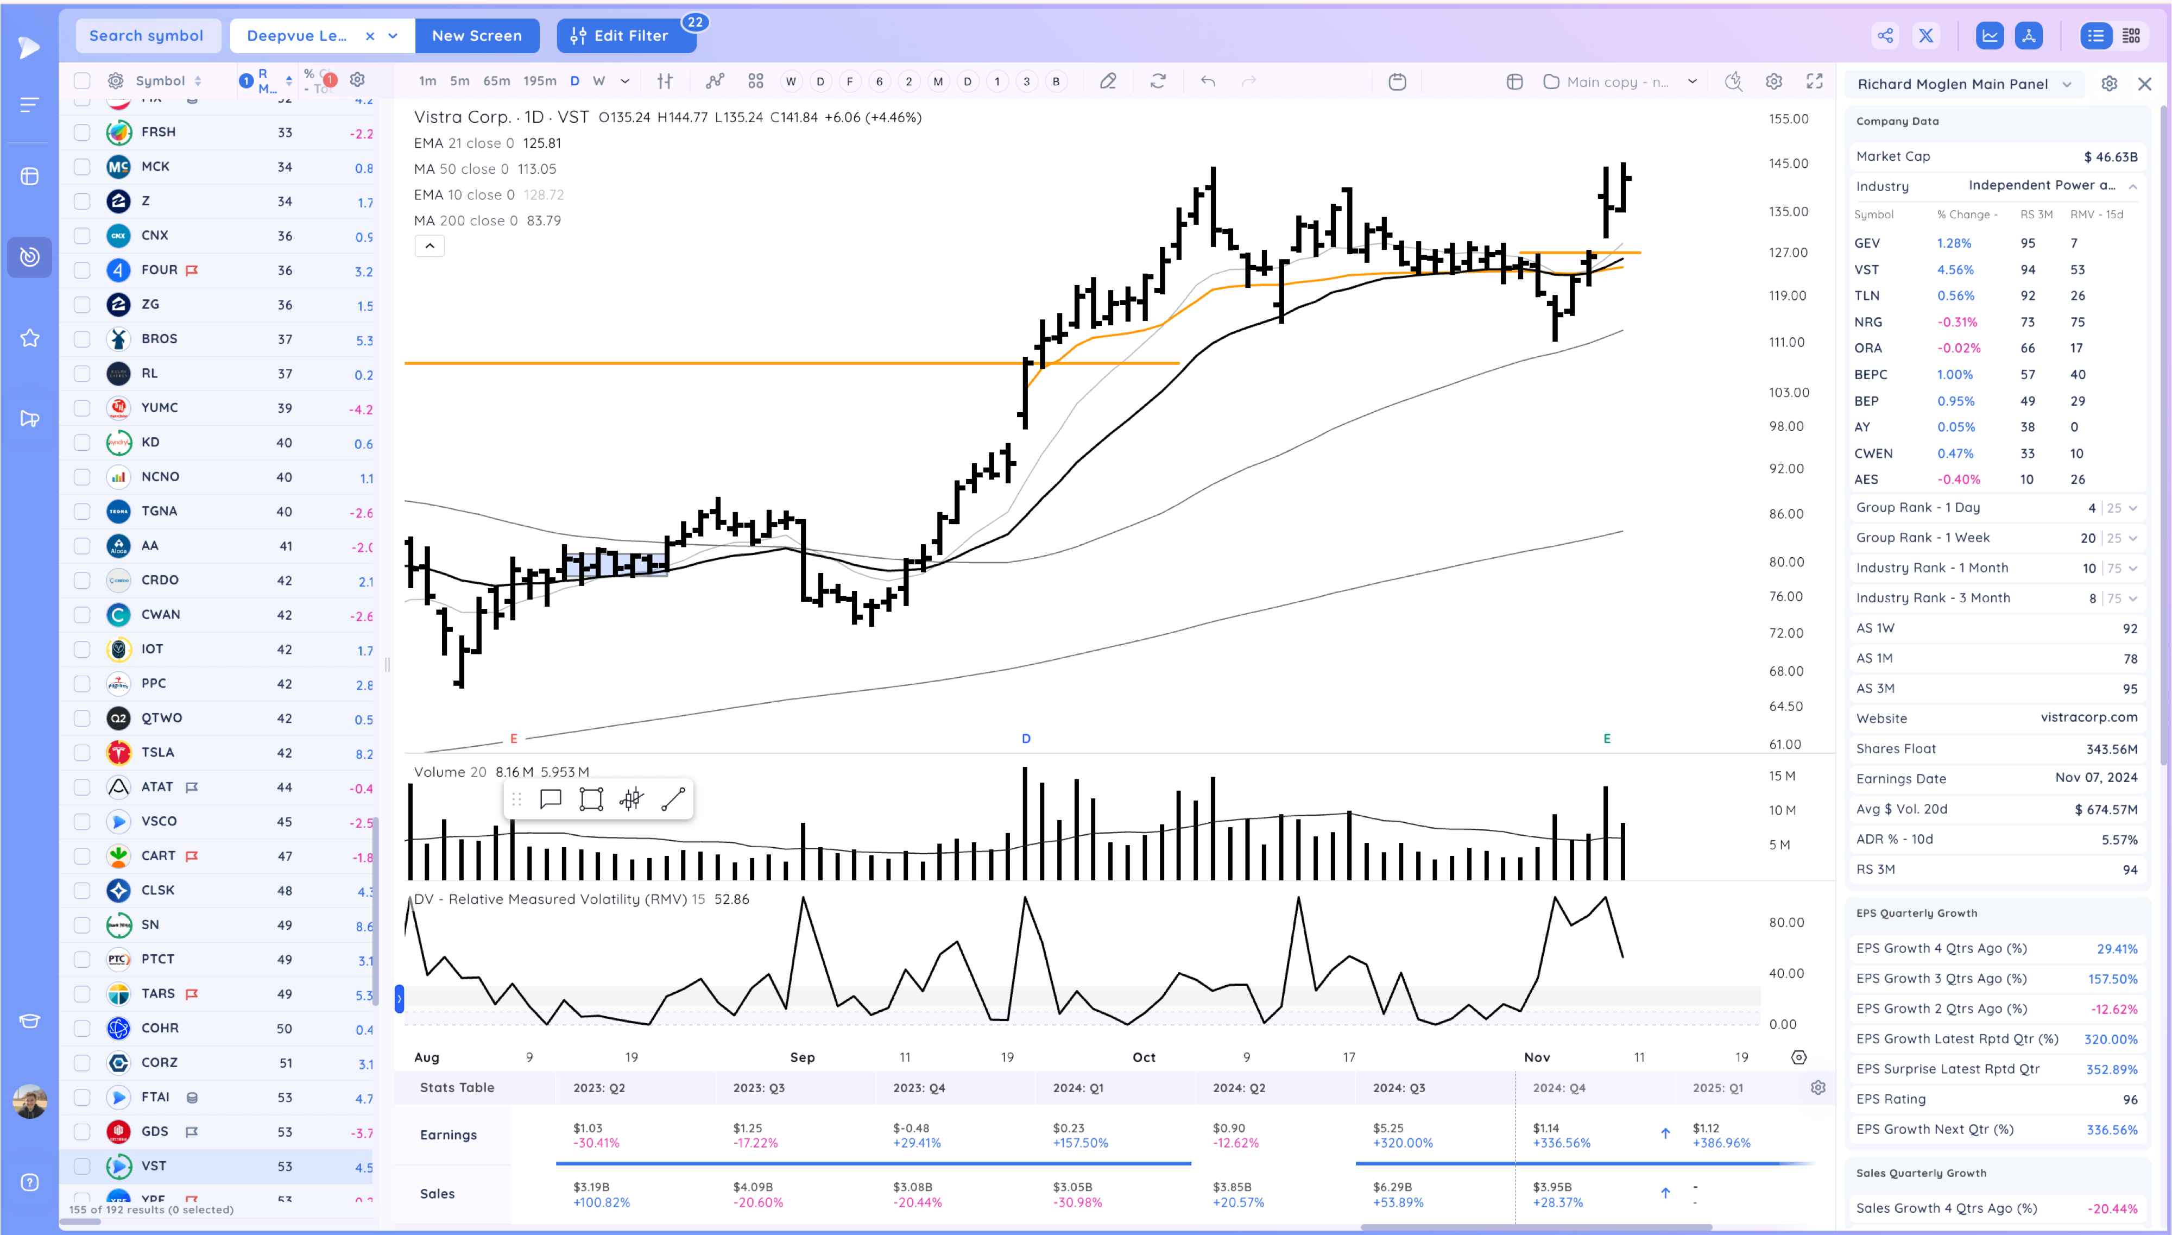The height and width of the screenshot is (1235, 2172).
Task: Check the MCK row checkbox
Action: [x=82, y=166]
